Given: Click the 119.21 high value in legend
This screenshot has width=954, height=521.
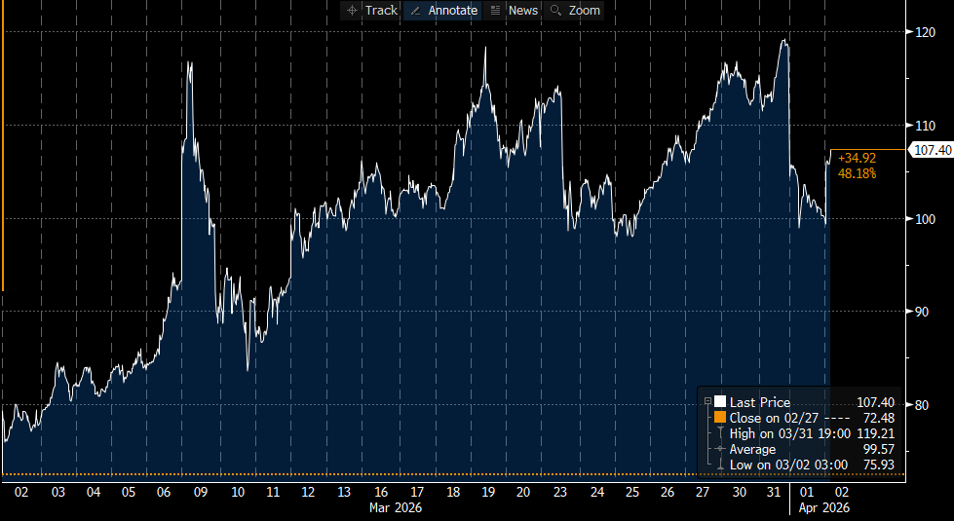Looking at the screenshot, I should click(875, 434).
